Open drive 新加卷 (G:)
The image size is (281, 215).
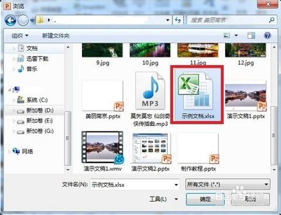coord(40,131)
